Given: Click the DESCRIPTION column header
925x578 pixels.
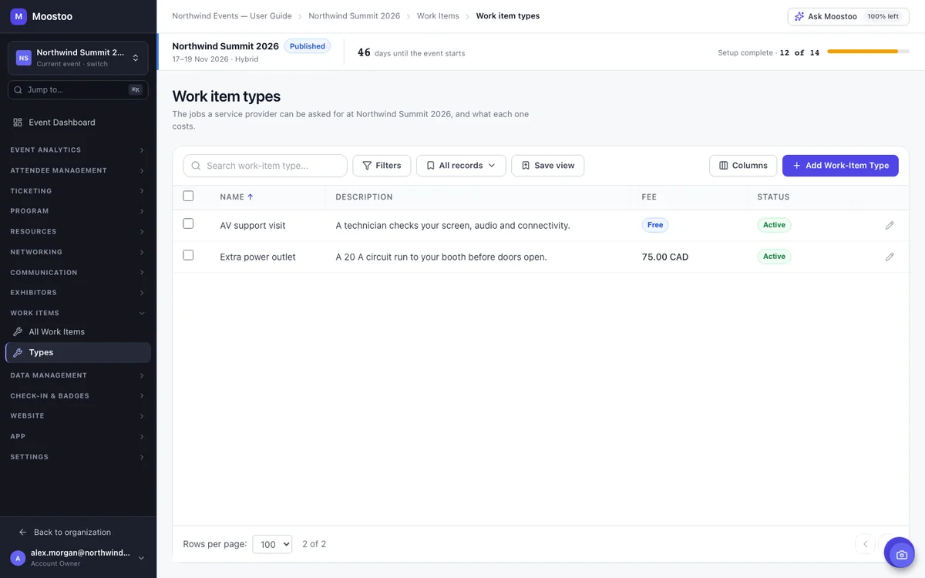Looking at the screenshot, I should [364, 197].
